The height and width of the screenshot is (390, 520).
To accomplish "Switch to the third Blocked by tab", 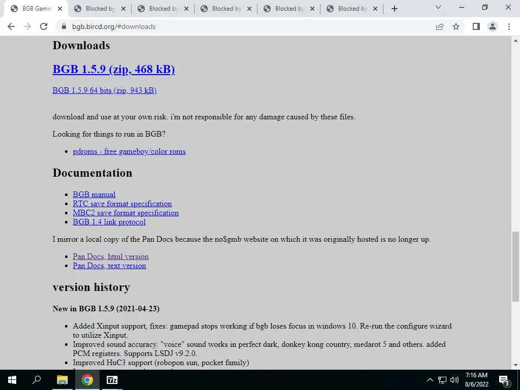I will (226, 9).
